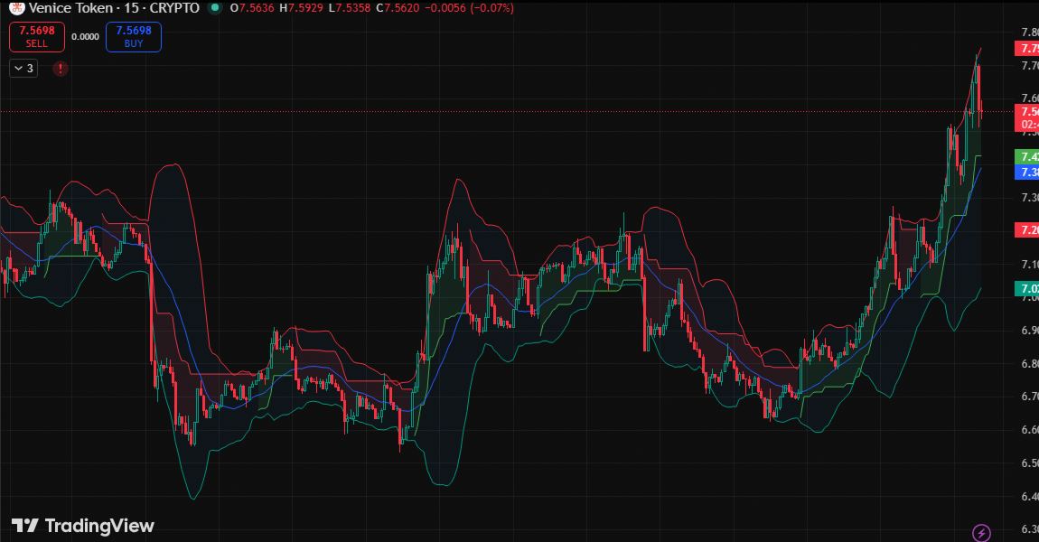Click the Venice Token symbol logo icon

click(x=16, y=8)
